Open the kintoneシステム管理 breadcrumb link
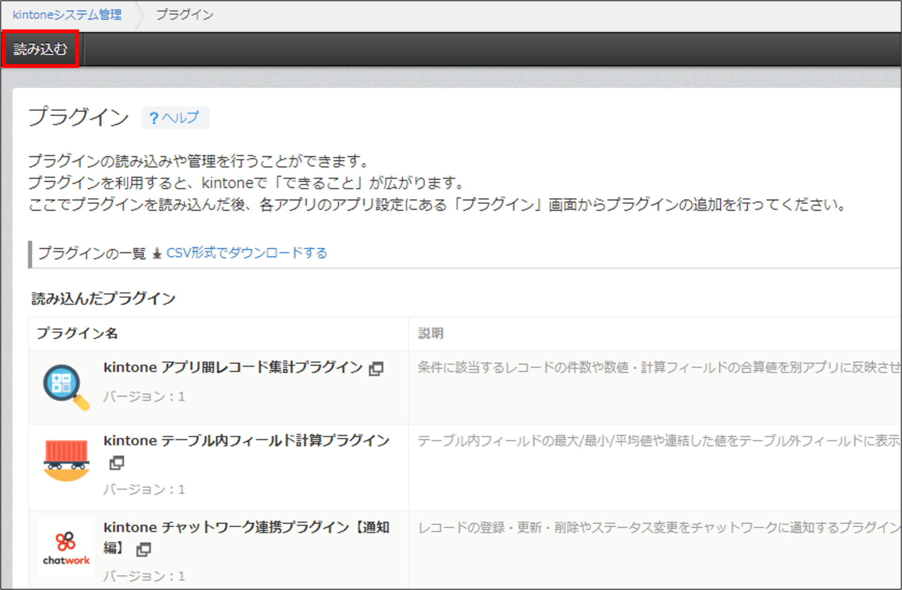 (67, 15)
